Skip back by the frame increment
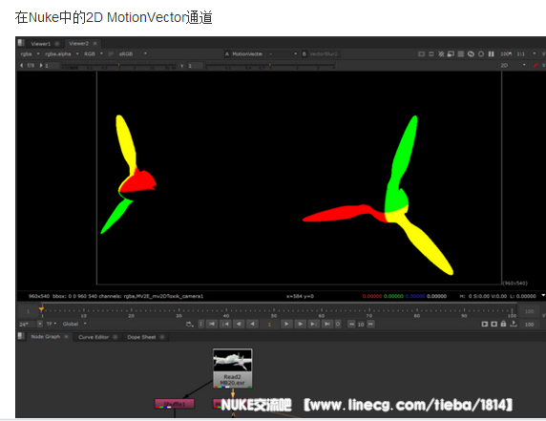Screen dimensions: 546x421 [x=351, y=325]
